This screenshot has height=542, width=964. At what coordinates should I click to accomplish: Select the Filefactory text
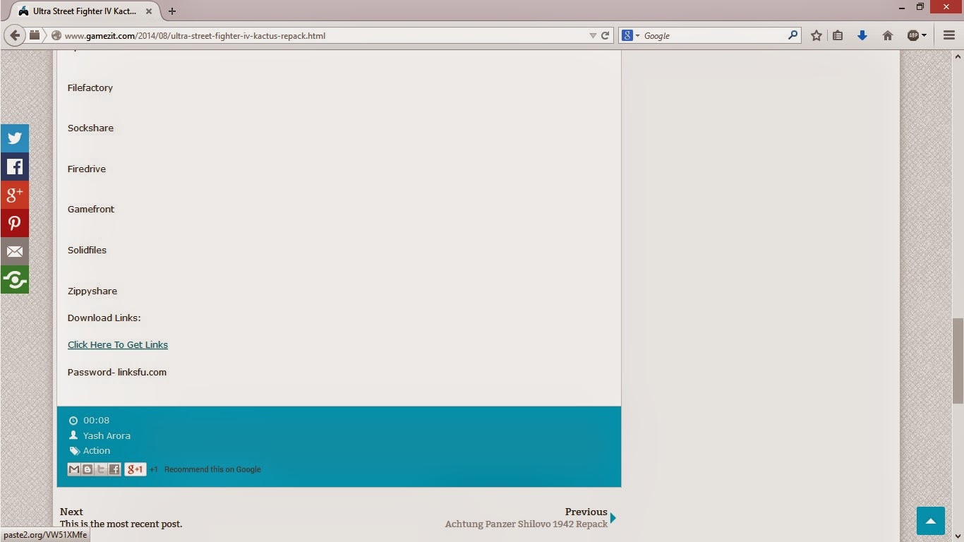90,88
